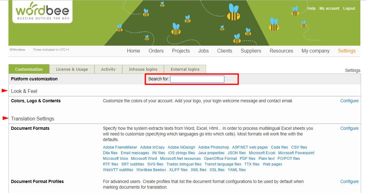Configure Document Formats settings

coord(349,128)
